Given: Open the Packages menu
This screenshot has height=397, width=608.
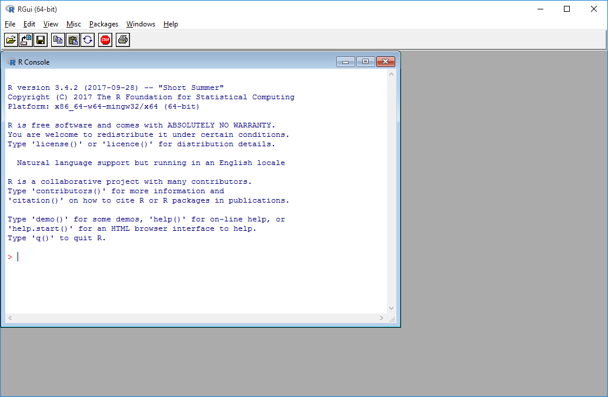Looking at the screenshot, I should (x=103, y=24).
